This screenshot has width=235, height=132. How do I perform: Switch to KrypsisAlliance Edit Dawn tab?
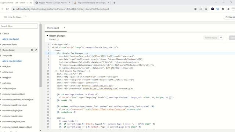(15, 3)
